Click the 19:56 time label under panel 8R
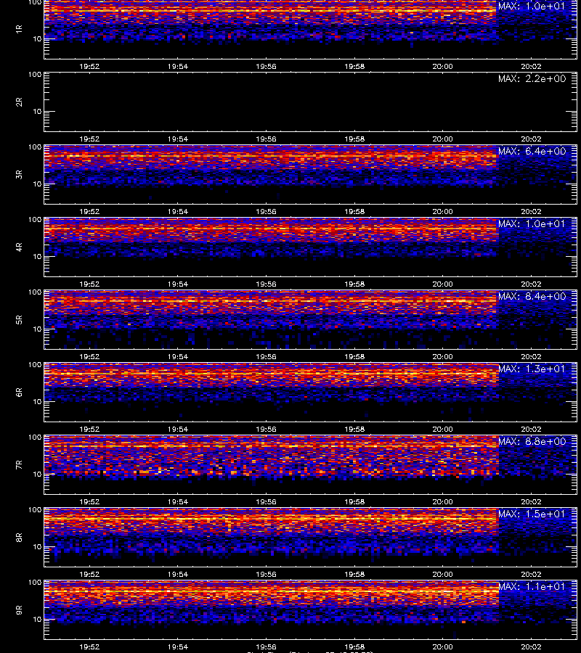581x653 pixels. 266,575
